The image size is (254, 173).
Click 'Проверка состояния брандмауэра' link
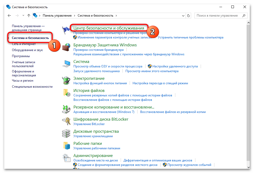[98, 50]
